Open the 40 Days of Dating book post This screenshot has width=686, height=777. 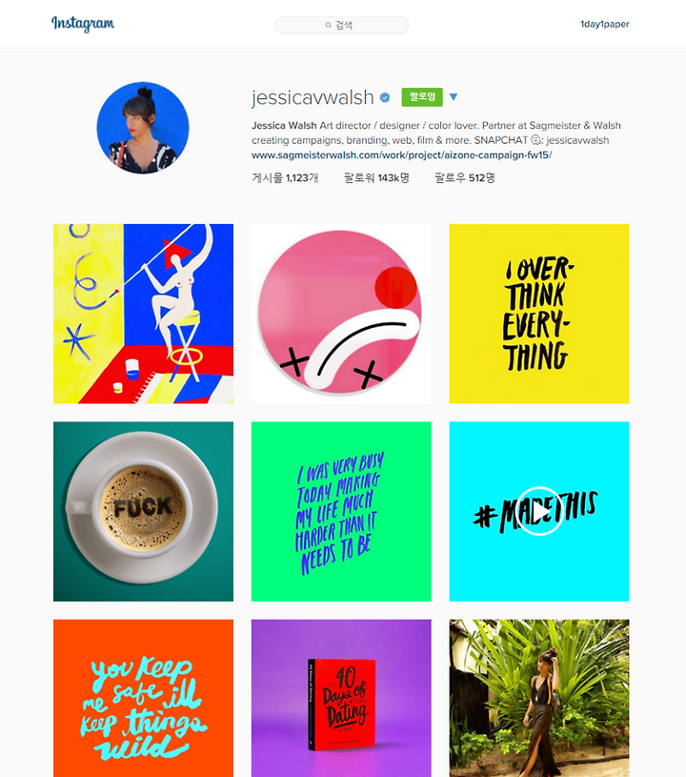point(341,698)
